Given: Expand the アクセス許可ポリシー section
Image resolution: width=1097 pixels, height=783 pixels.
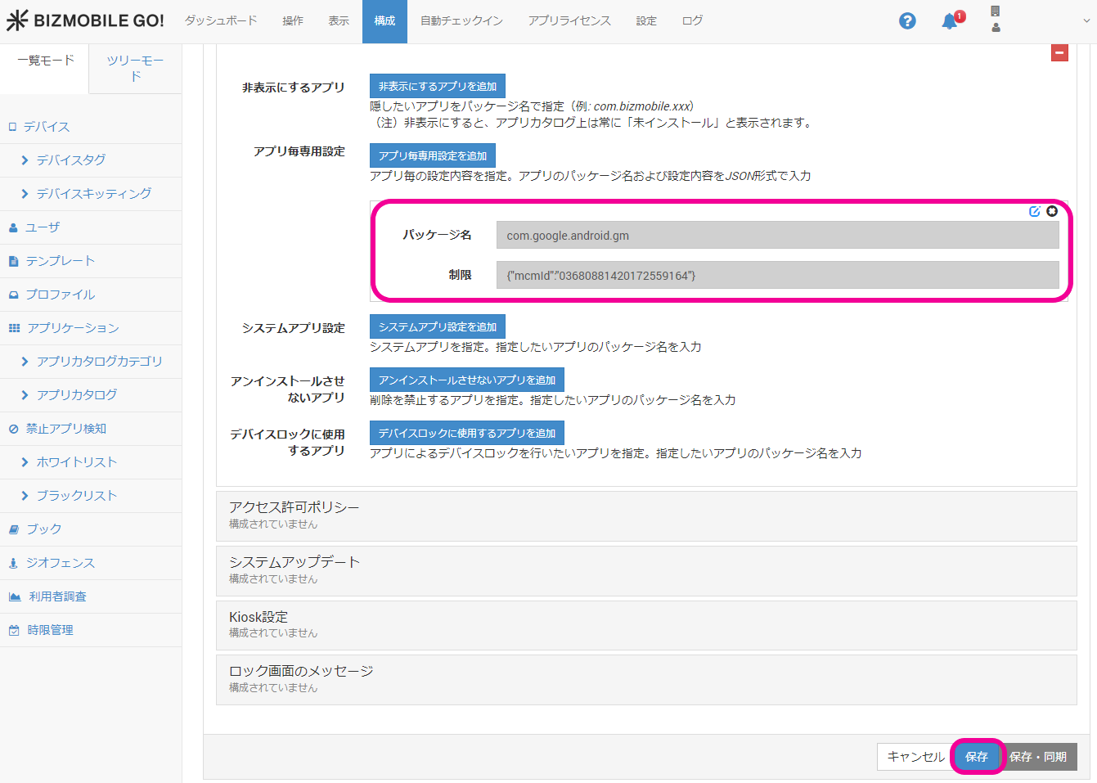Looking at the screenshot, I should pyautogui.click(x=294, y=507).
